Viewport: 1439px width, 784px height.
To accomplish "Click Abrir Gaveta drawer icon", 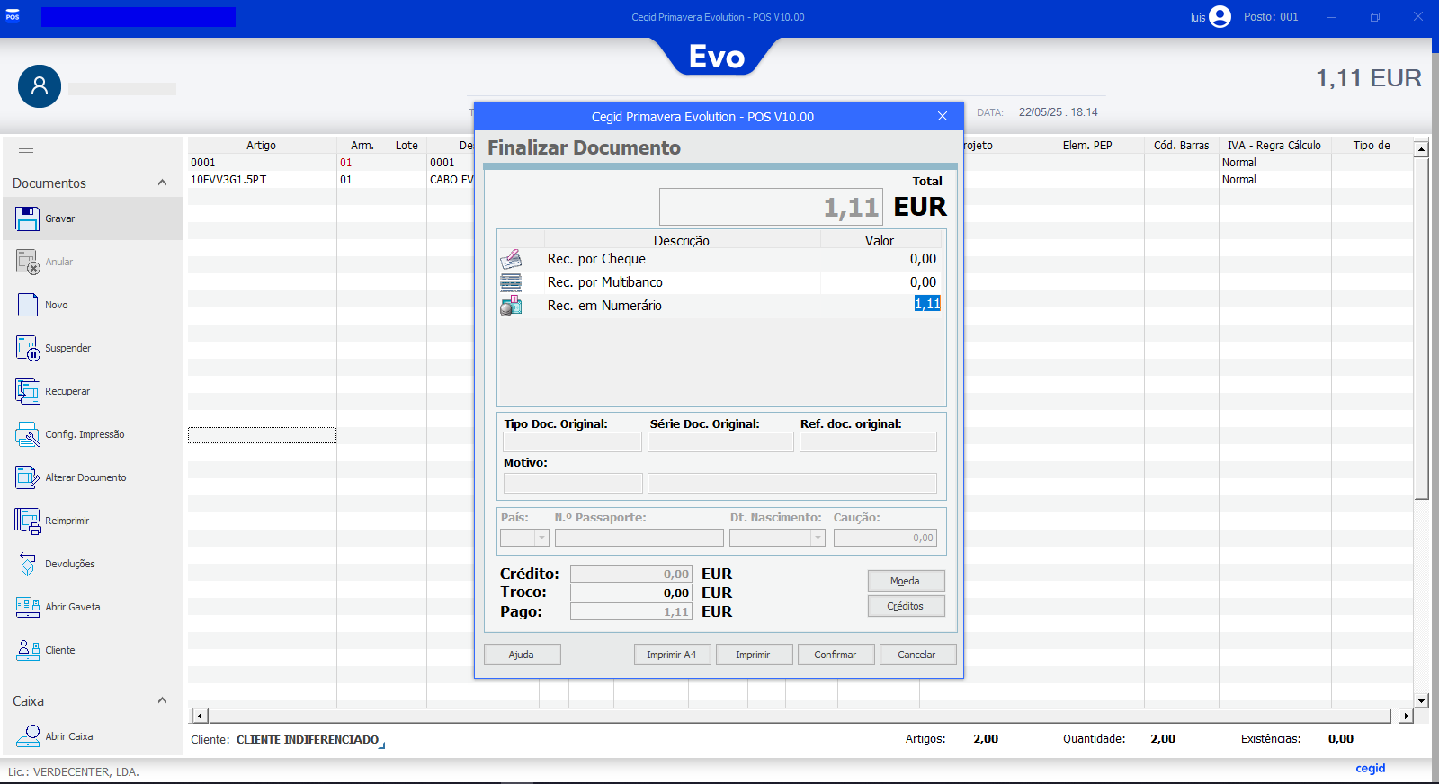I will [x=28, y=607].
